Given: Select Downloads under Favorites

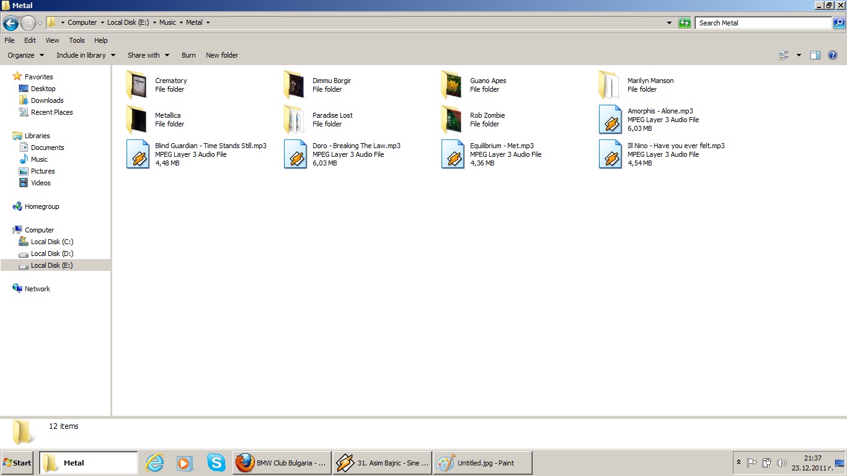Looking at the screenshot, I should click(47, 100).
